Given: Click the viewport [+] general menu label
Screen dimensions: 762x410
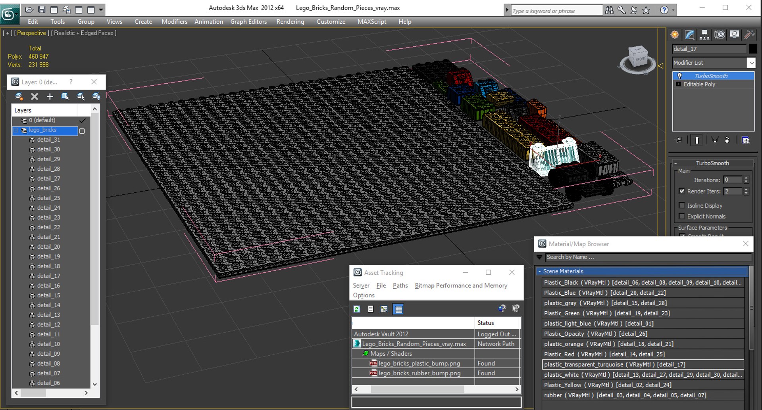Looking at the screenshot, I should pyautogui.click(x=8, y=33).
